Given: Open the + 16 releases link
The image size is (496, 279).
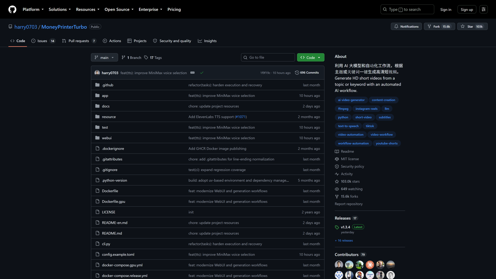Looking at the screenshot, I should click(344, 241).
